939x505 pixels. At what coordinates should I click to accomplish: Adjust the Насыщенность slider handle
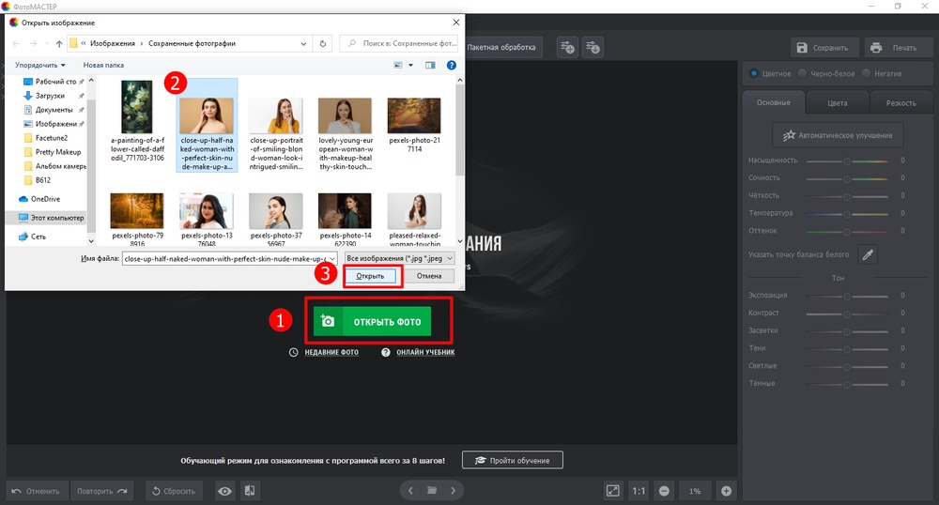click(x=847, y=161)
